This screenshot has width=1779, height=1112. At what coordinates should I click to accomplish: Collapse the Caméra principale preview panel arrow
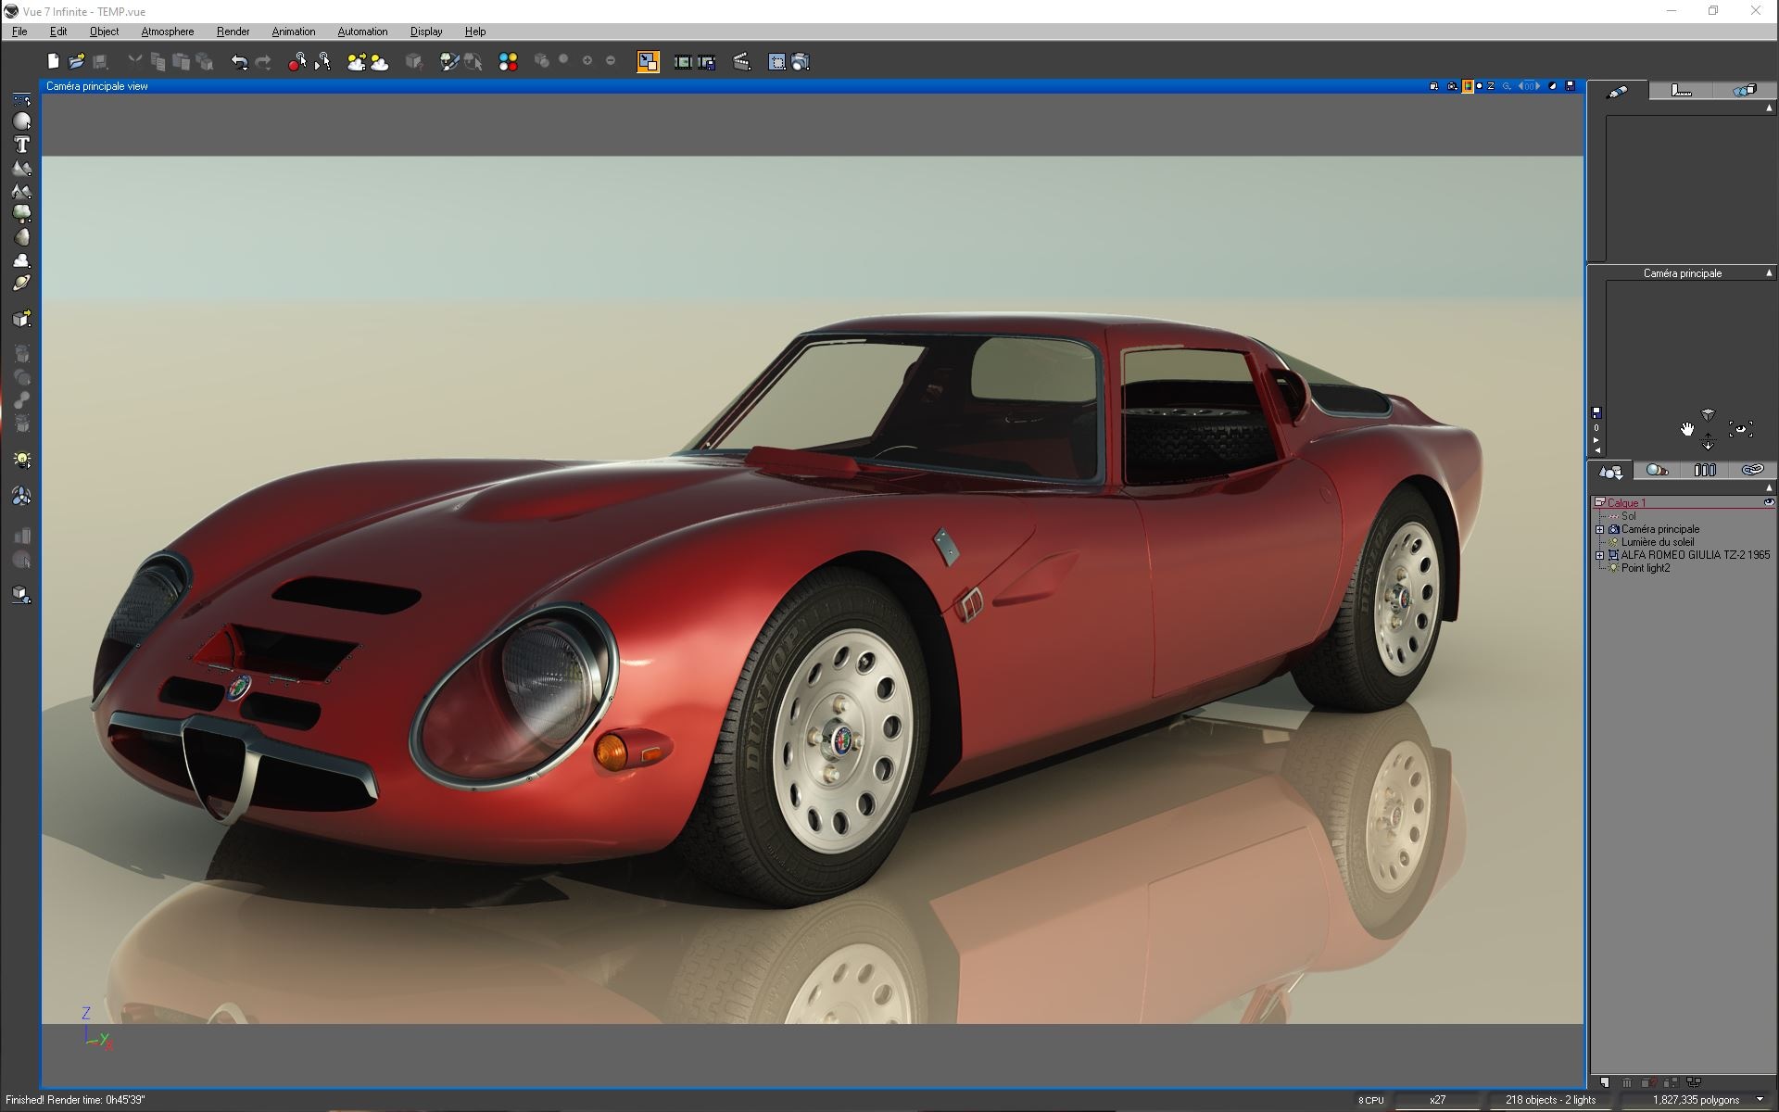pos(1769,273)
